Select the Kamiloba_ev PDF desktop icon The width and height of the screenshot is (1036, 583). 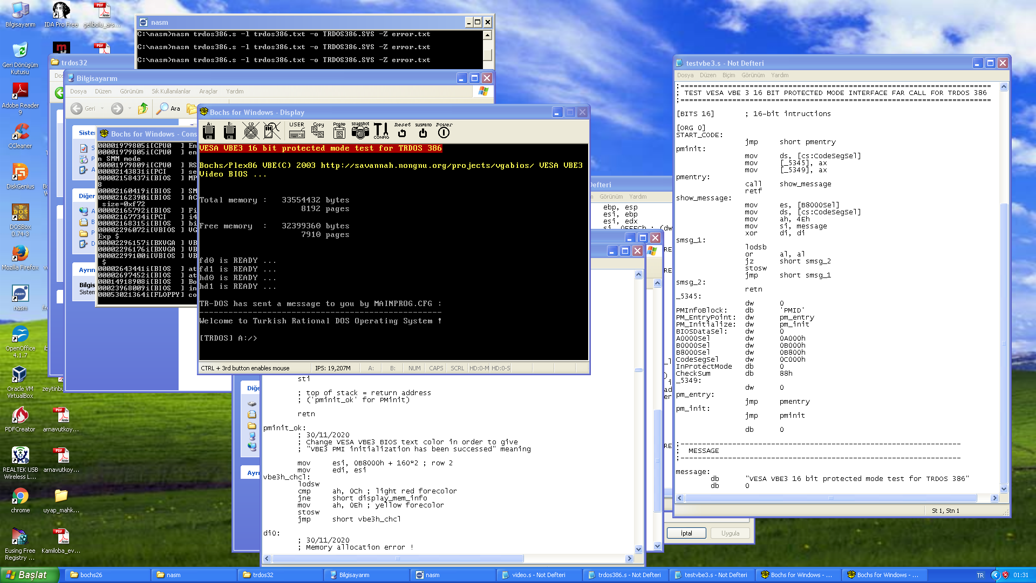[x=61, y=541]
